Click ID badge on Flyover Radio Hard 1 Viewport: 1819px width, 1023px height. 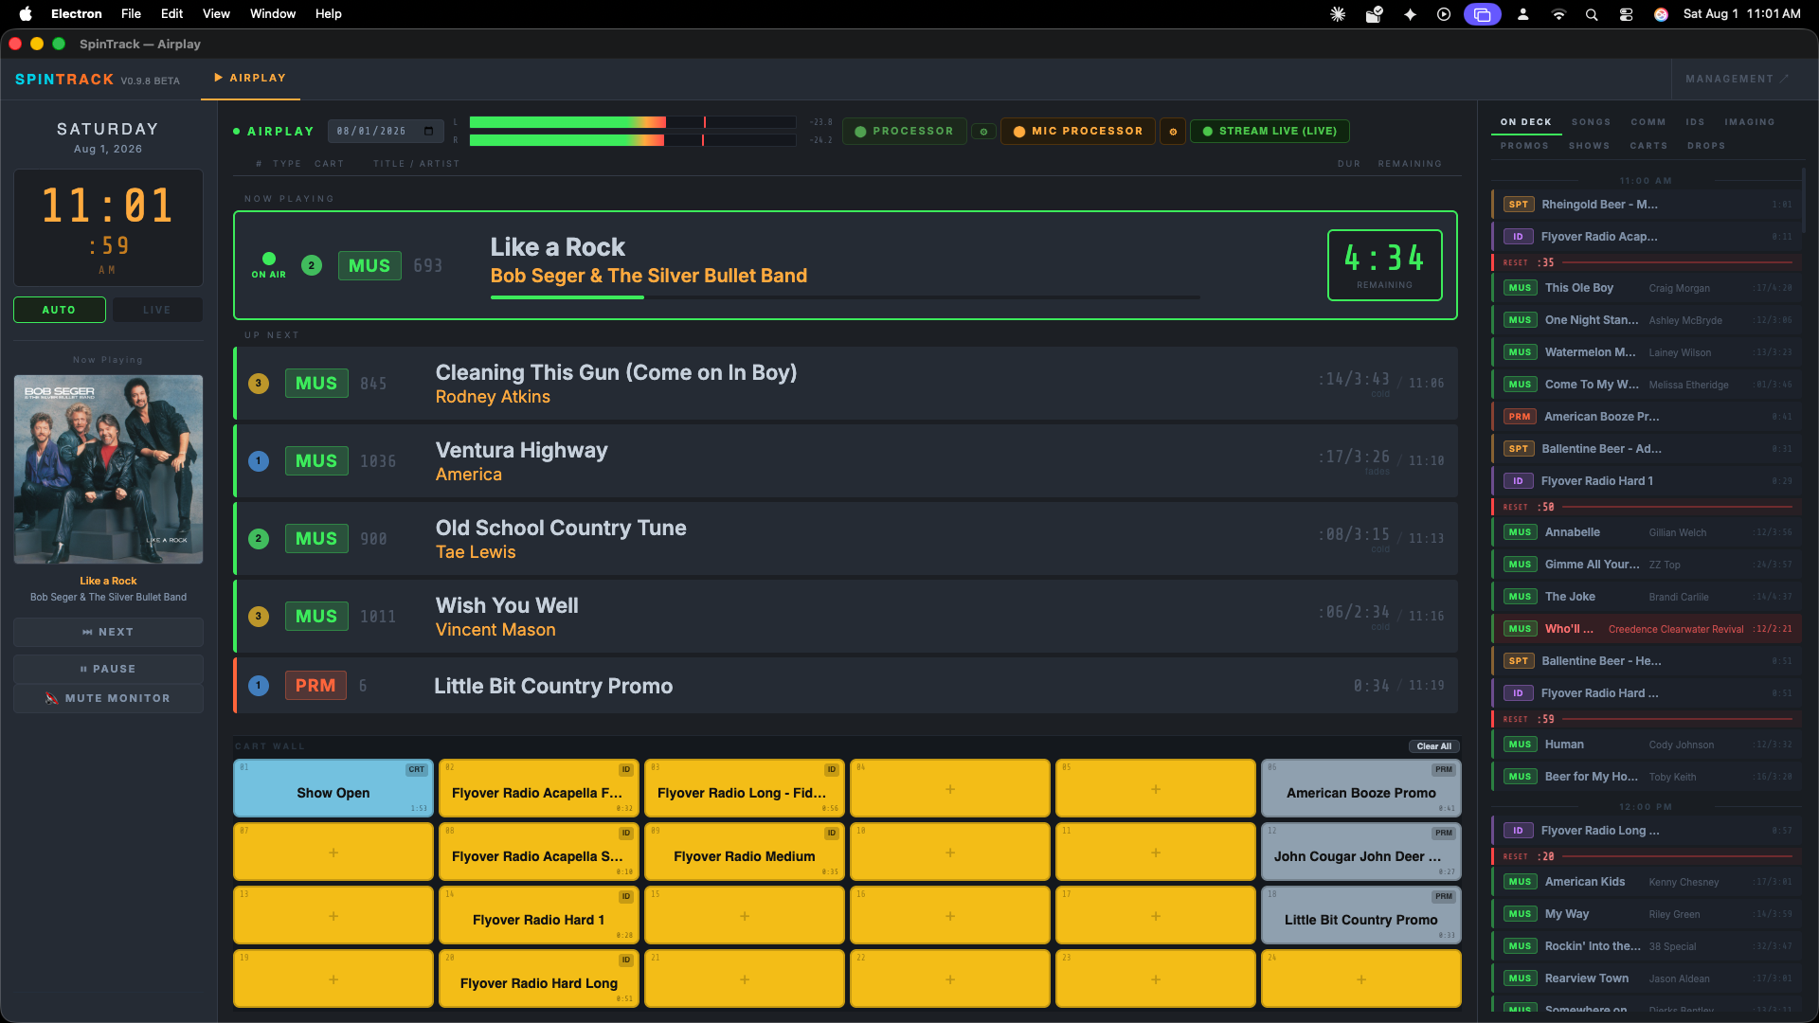click(1518, 481)
